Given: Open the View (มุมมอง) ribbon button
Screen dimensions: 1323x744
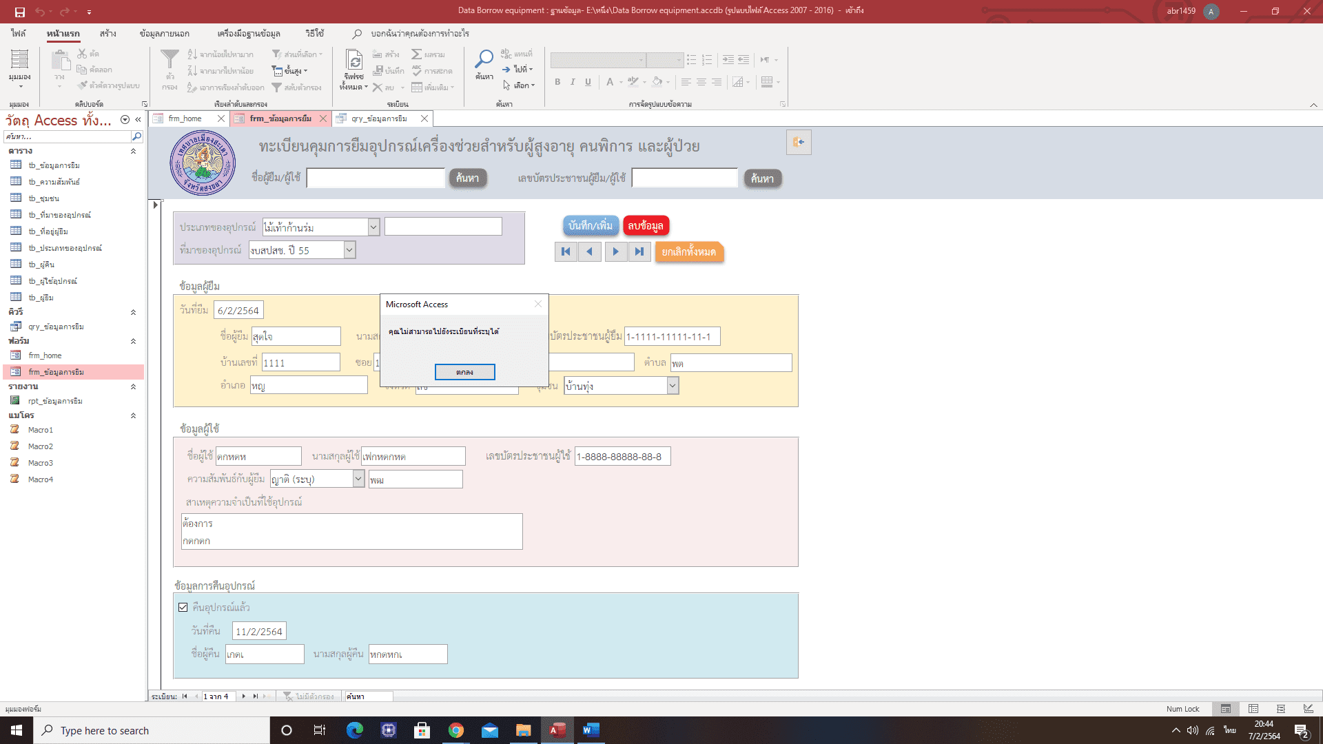Looking at the screenshot, I should [x=19, y=70].
